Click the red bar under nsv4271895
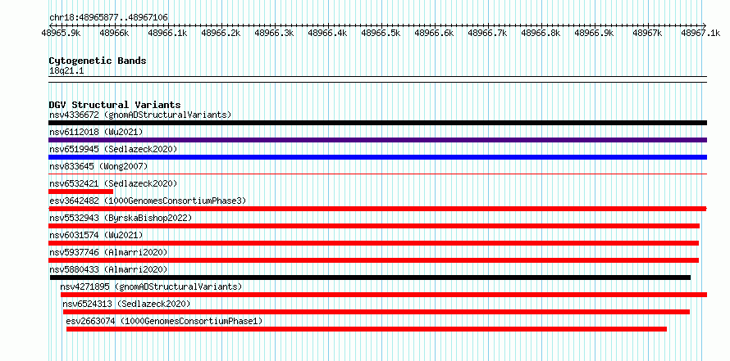The image size is (730, 361). 384,295
